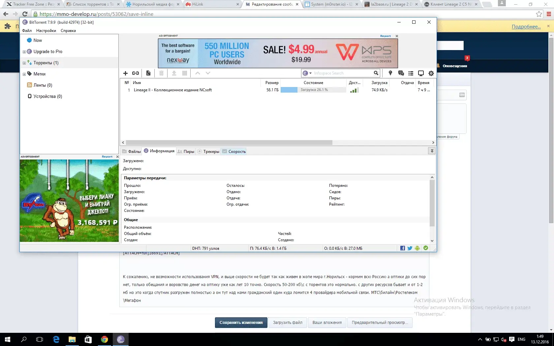Viewport: 554px width, 346px height.
Task: Switch to the Файлы tab
Action: (x=131, y=151)
